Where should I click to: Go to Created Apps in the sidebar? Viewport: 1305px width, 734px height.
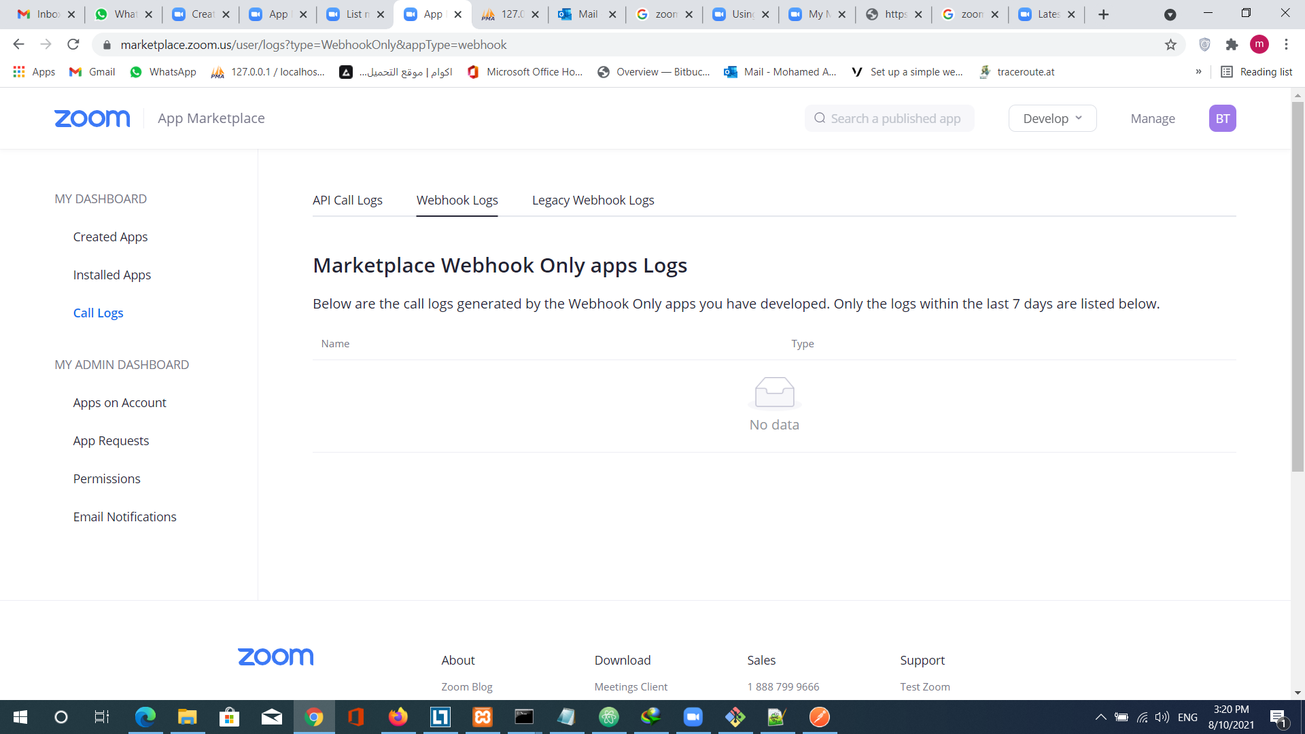click(110, 237)
